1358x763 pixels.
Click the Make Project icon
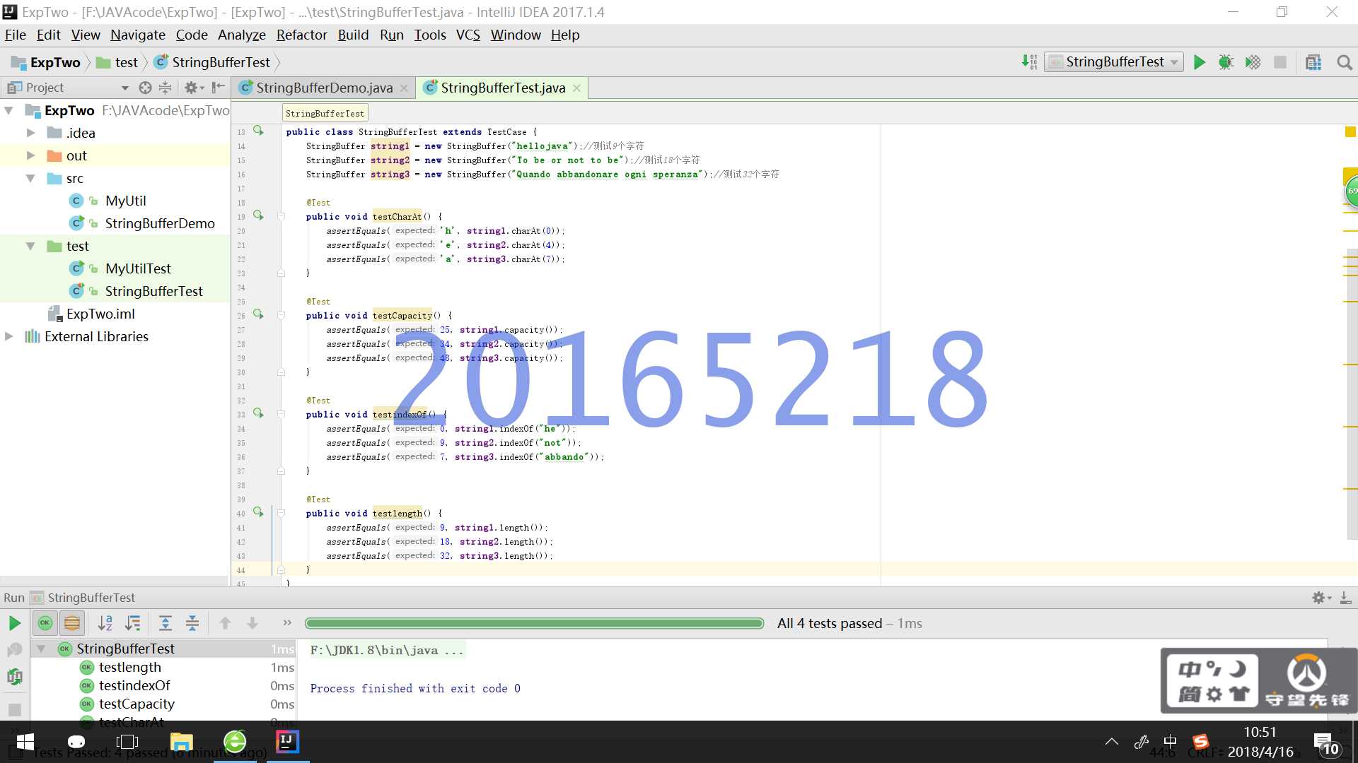(1029, 62)
